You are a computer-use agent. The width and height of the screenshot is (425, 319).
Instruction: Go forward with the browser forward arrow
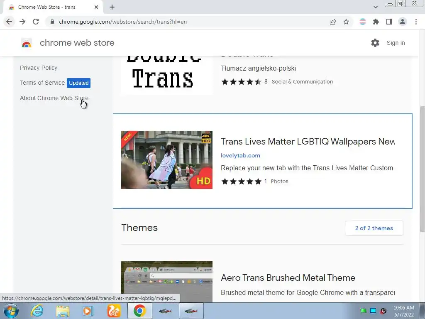pos(22,22)
